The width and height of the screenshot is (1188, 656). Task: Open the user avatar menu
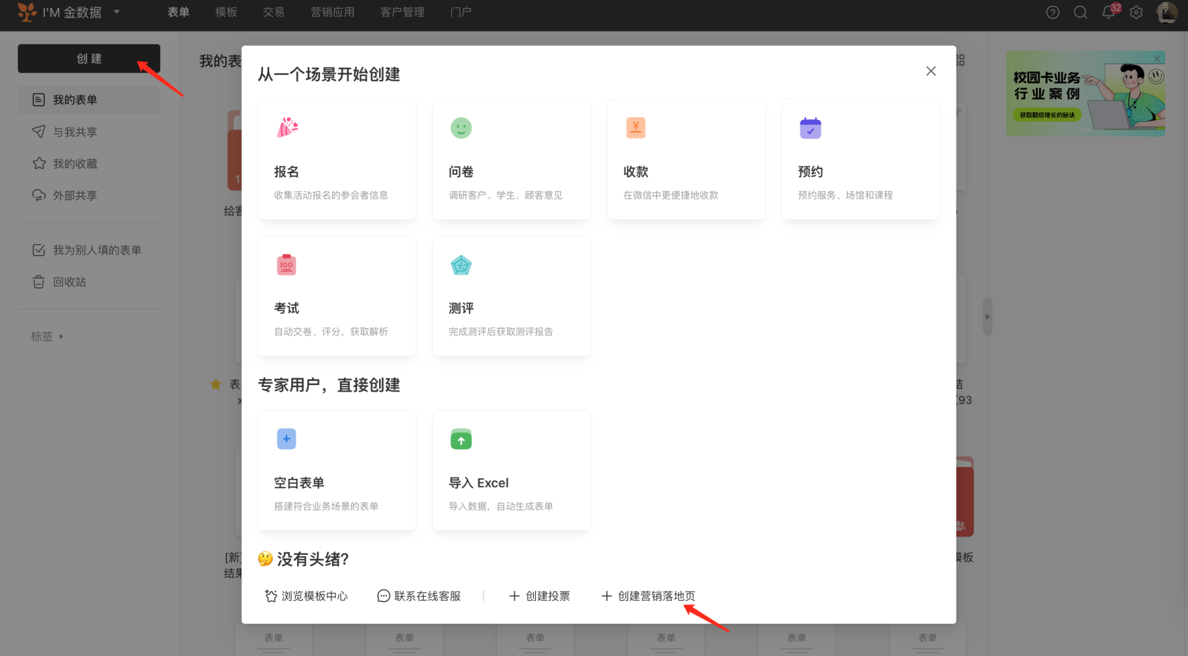pyautogui.click(x=1167, y=12)
